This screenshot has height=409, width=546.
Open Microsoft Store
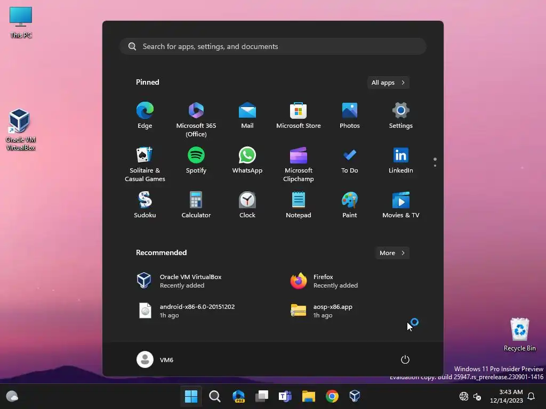click(x=299, y=116)
